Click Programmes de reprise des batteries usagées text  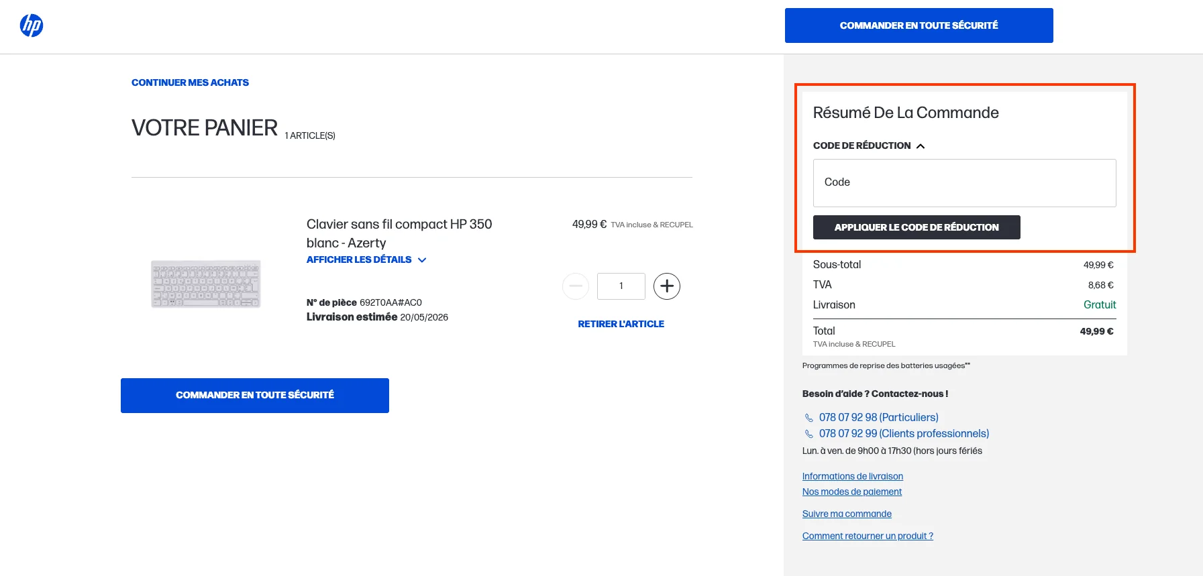[886, 365]
